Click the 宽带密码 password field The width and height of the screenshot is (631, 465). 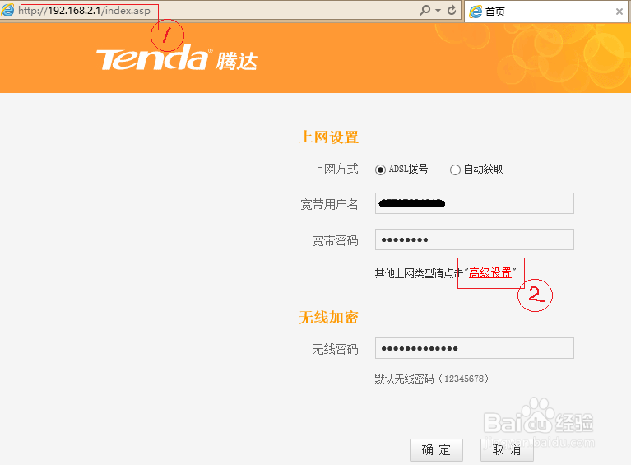[475, 239]
